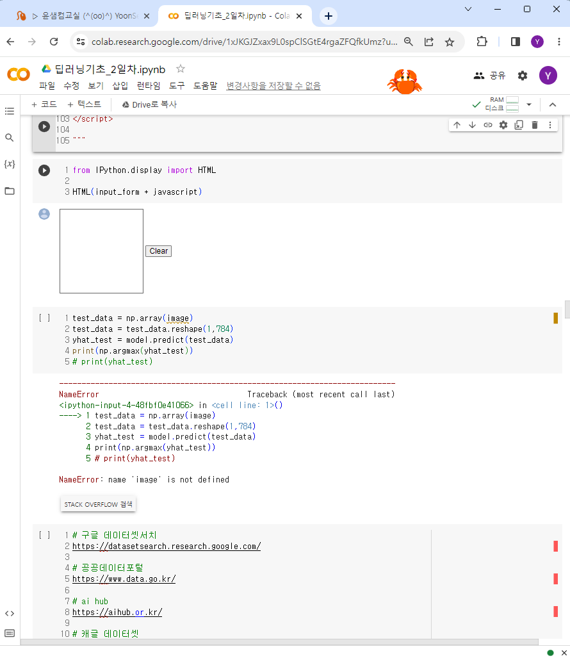Add a text cell with + 텍스트
Image resolution: width=570 pixels, height=658 pixels.
click(84, 104)
